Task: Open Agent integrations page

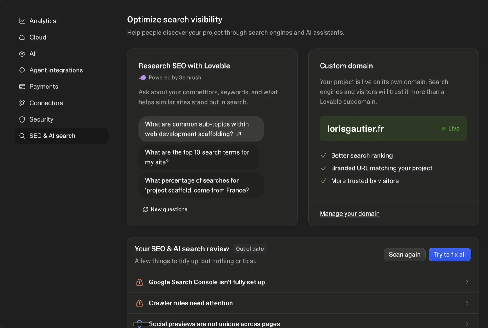Action: click(x=61, y=70)
